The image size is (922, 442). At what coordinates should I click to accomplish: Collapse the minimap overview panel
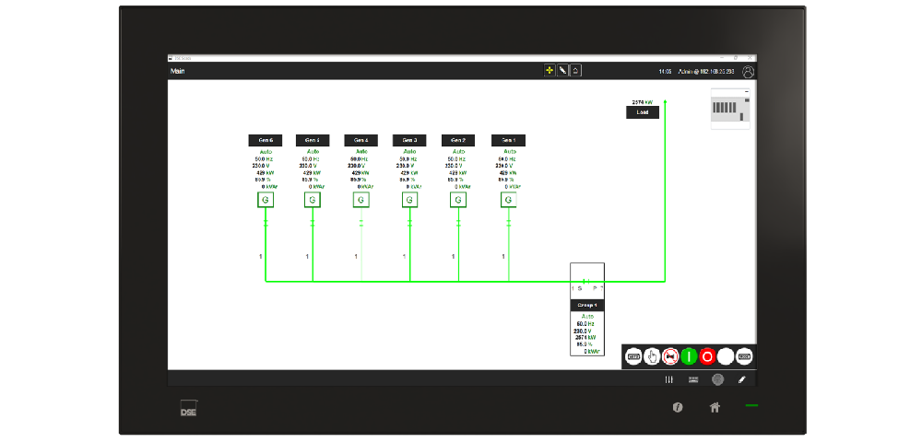tap(747, 99)
